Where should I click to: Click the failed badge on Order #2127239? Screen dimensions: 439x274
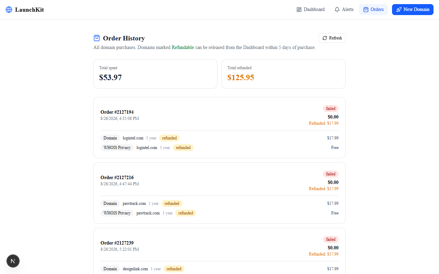click(331, 239)
